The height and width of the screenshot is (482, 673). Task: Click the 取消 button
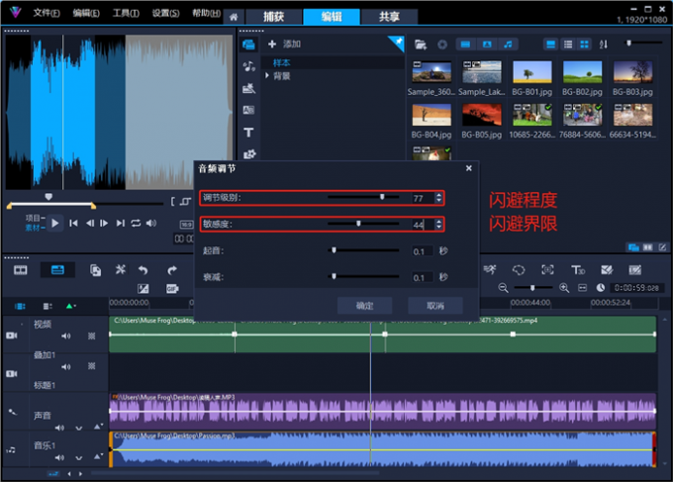(435, 306)
